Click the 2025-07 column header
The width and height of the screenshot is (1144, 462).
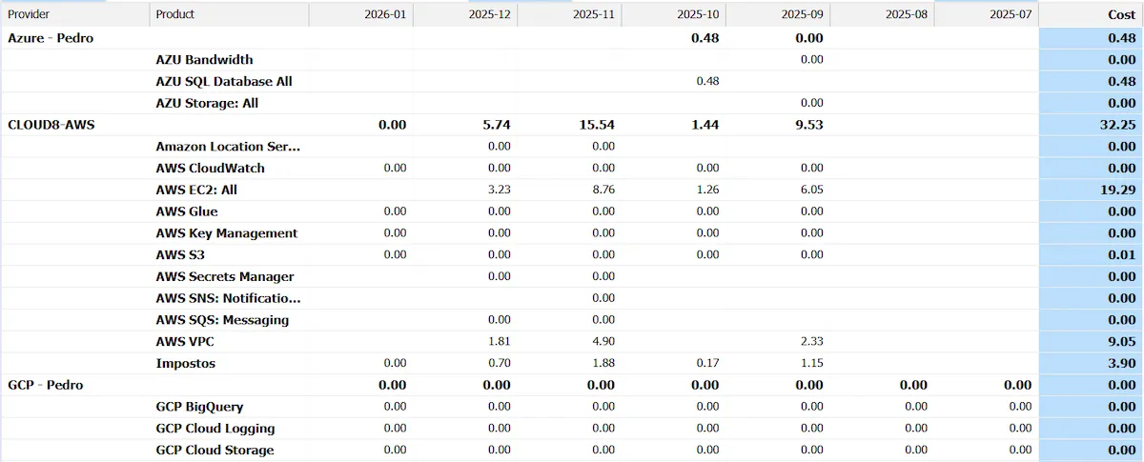pos(987,14)
